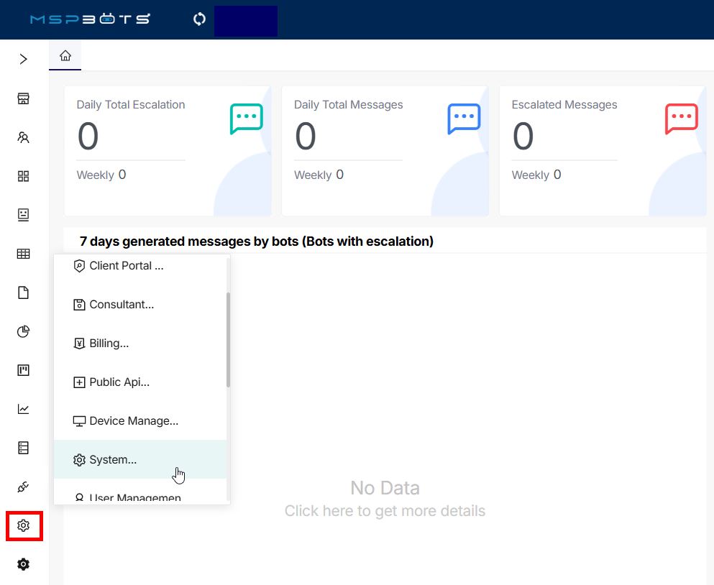714x585 pixels.
Task: Switch to the Home tab
Action: (x=65, y=55)
